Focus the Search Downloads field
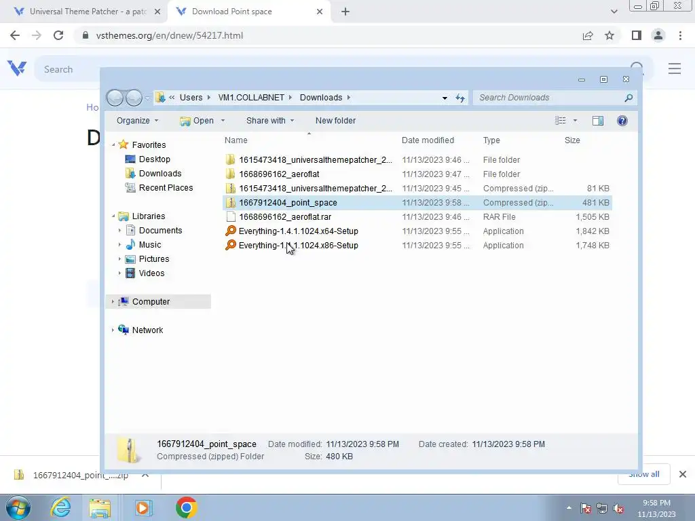Image resolution: width=695 pixels, height=521 pixels. click(550, 98)
